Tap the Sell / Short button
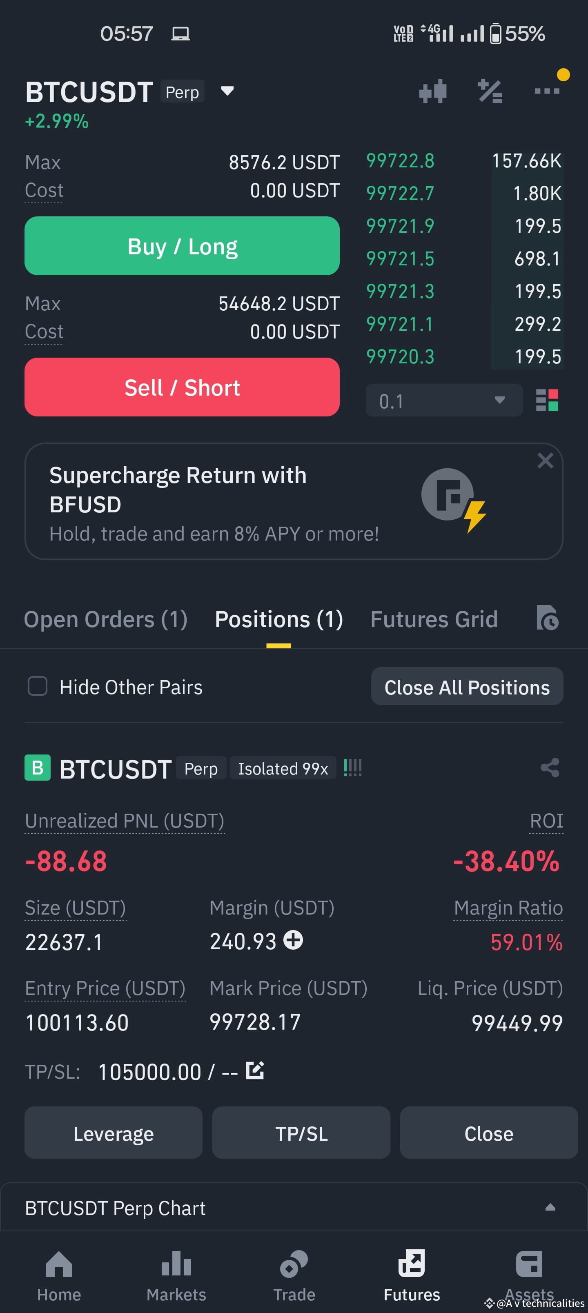This screenshot has height=1313, width=588. [x=182, y=387]
